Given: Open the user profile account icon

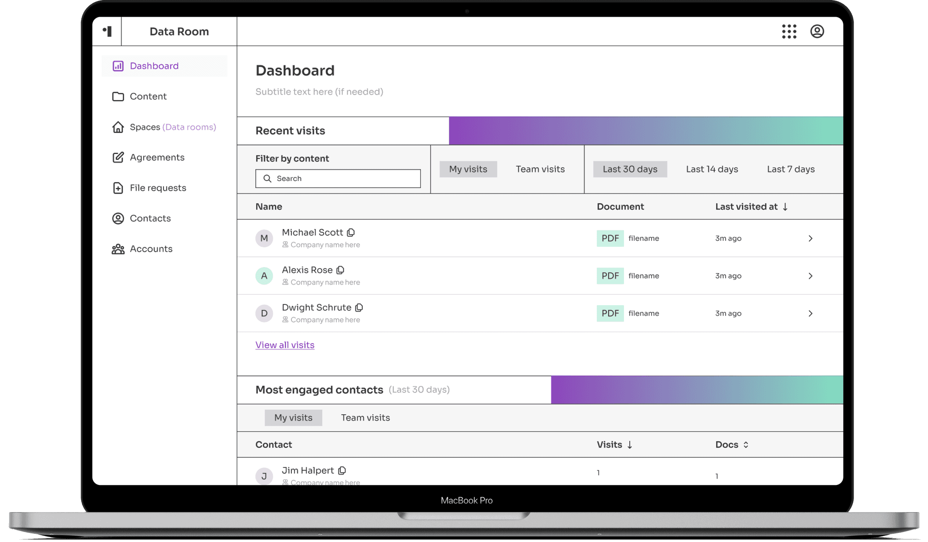Looking at the screenshot, I should click(x=817, y=31).
